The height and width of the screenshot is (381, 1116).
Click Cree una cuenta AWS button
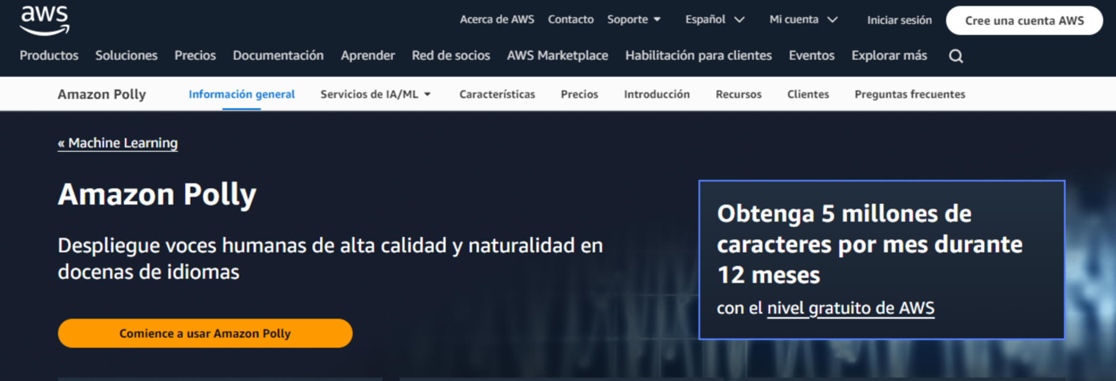coord(1024,20)
